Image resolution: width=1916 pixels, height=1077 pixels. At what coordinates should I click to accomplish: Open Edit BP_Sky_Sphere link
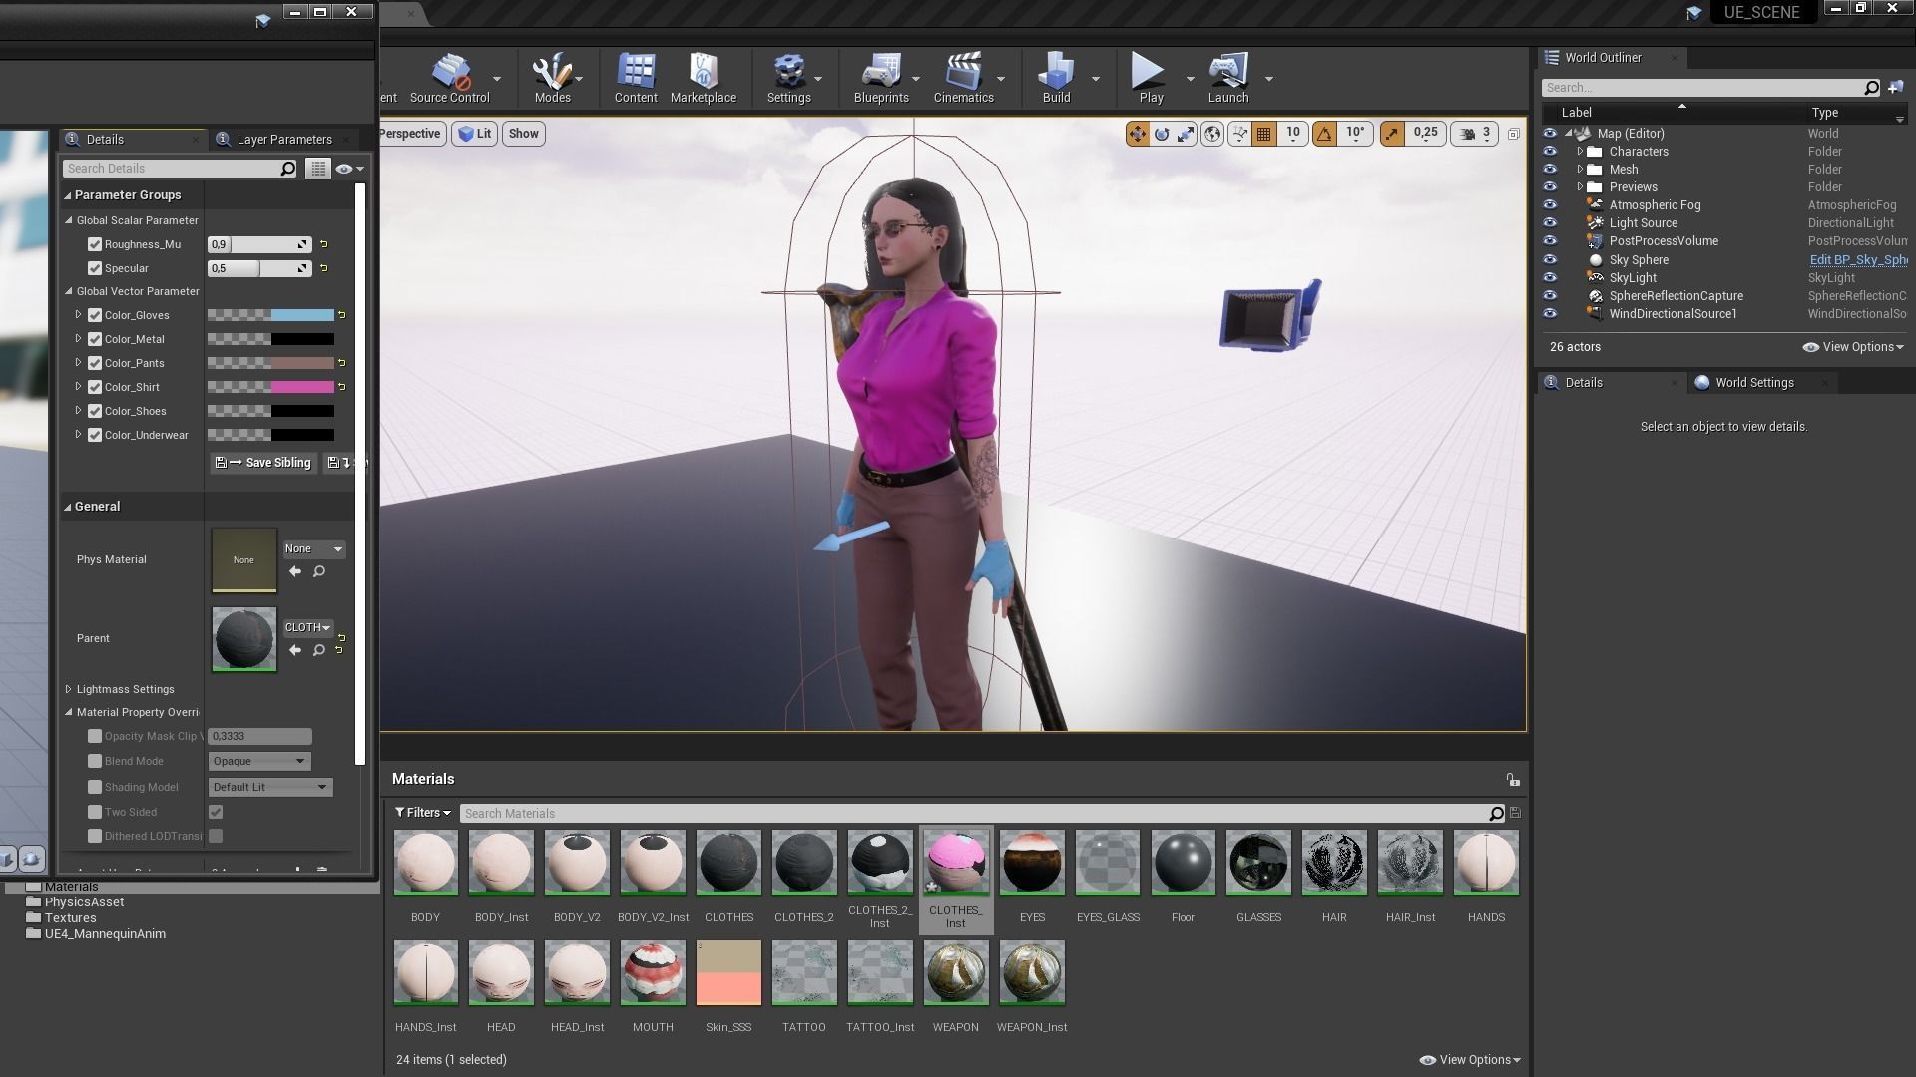(x=1858, y=260)
